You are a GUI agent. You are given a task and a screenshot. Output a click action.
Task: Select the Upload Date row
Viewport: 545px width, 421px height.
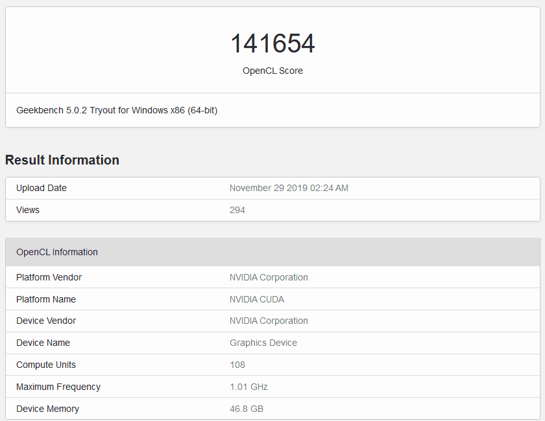click(x=41, y=188)
